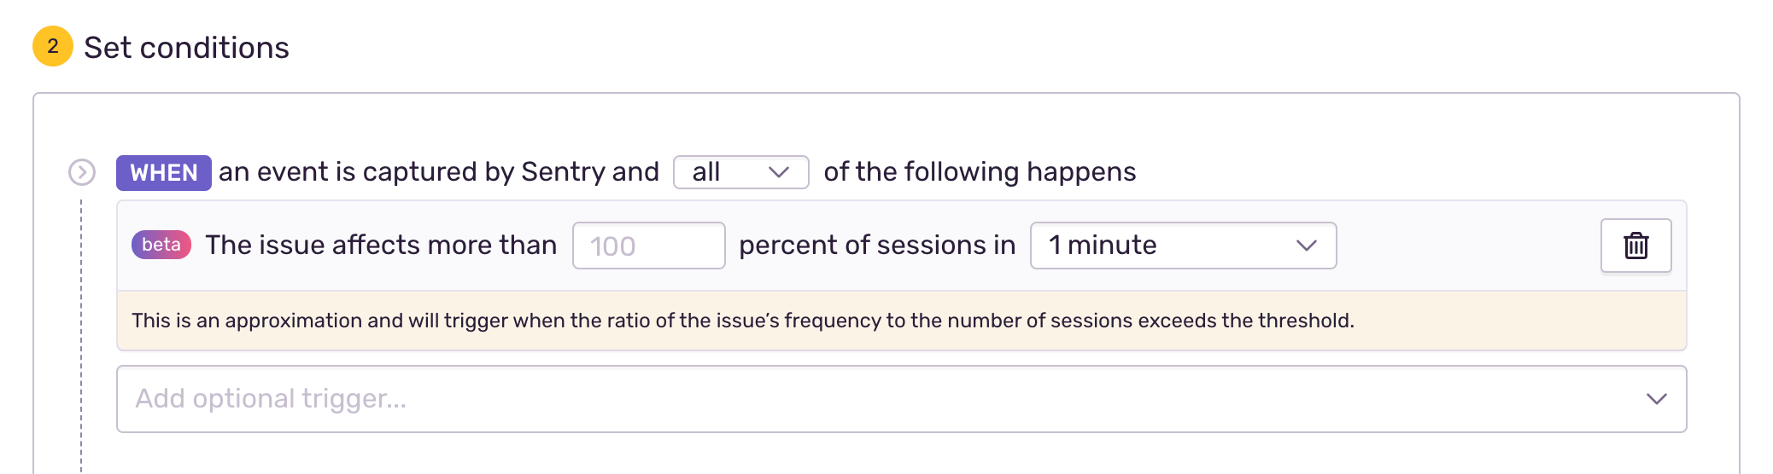Click the pink beta badge

pyautogui.click(x=161, y=245)
